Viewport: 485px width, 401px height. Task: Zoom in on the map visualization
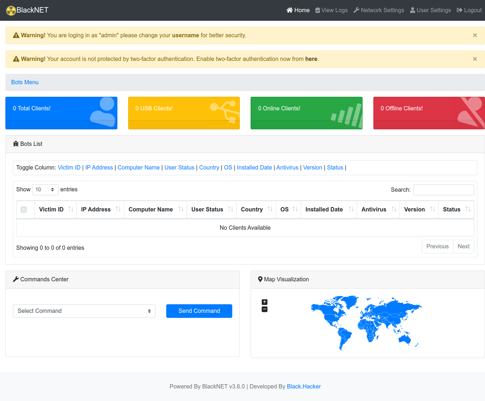coord(265,302)
